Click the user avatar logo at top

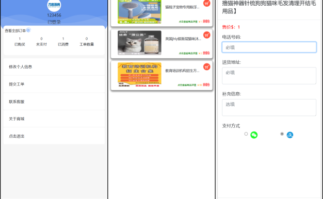click(54, 5)
